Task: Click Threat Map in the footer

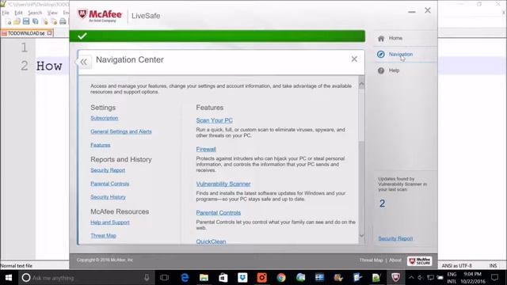Action: (371, 260)
